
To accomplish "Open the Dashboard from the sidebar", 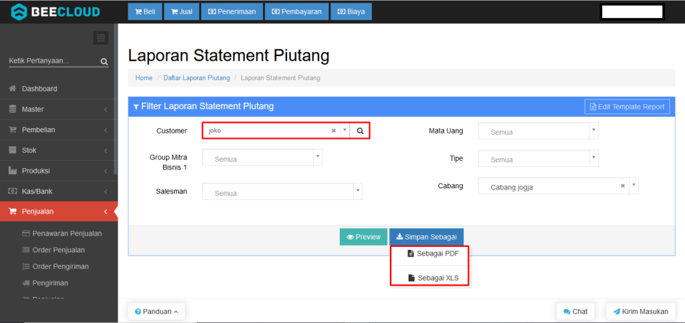I will pos(39,89).
